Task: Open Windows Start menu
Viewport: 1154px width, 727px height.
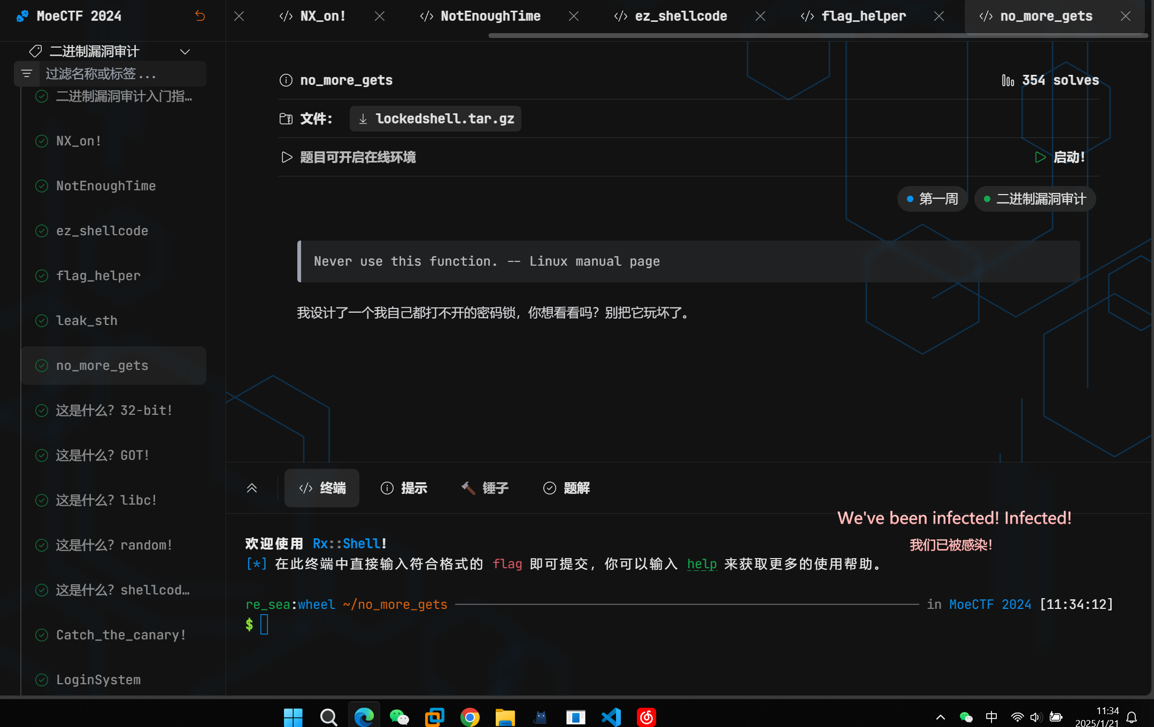Action: click(x=293, y=717)
